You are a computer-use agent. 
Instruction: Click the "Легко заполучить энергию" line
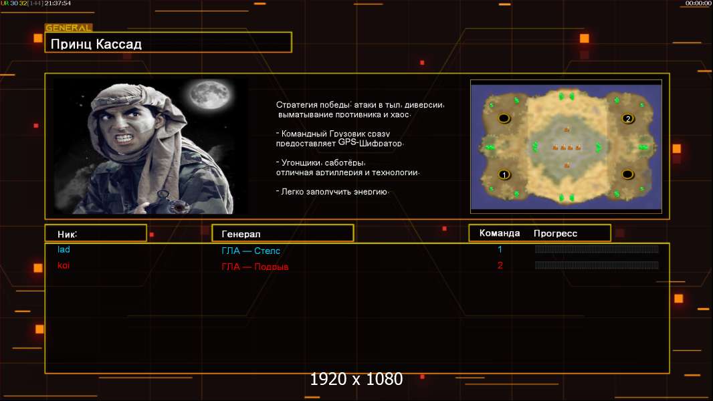[332, 192]
